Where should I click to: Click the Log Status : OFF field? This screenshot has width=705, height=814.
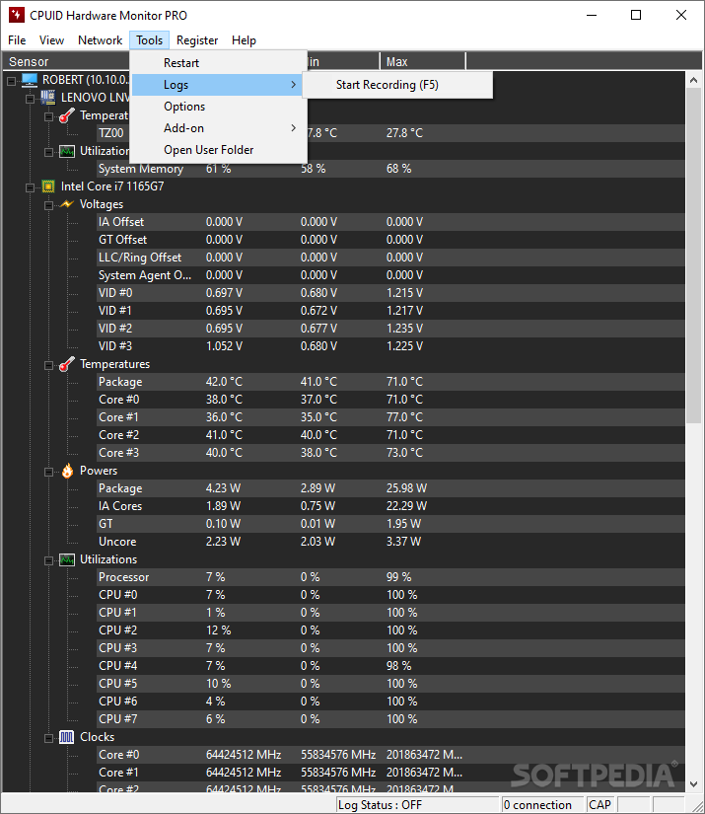(x=417, y=805)
